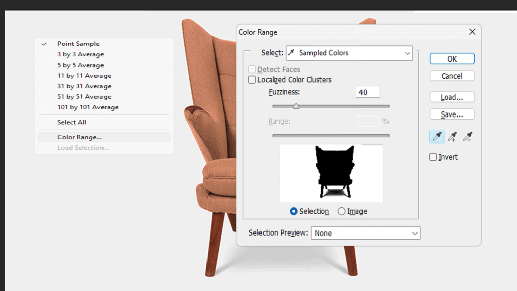Close the Color Range dialog

472,32
